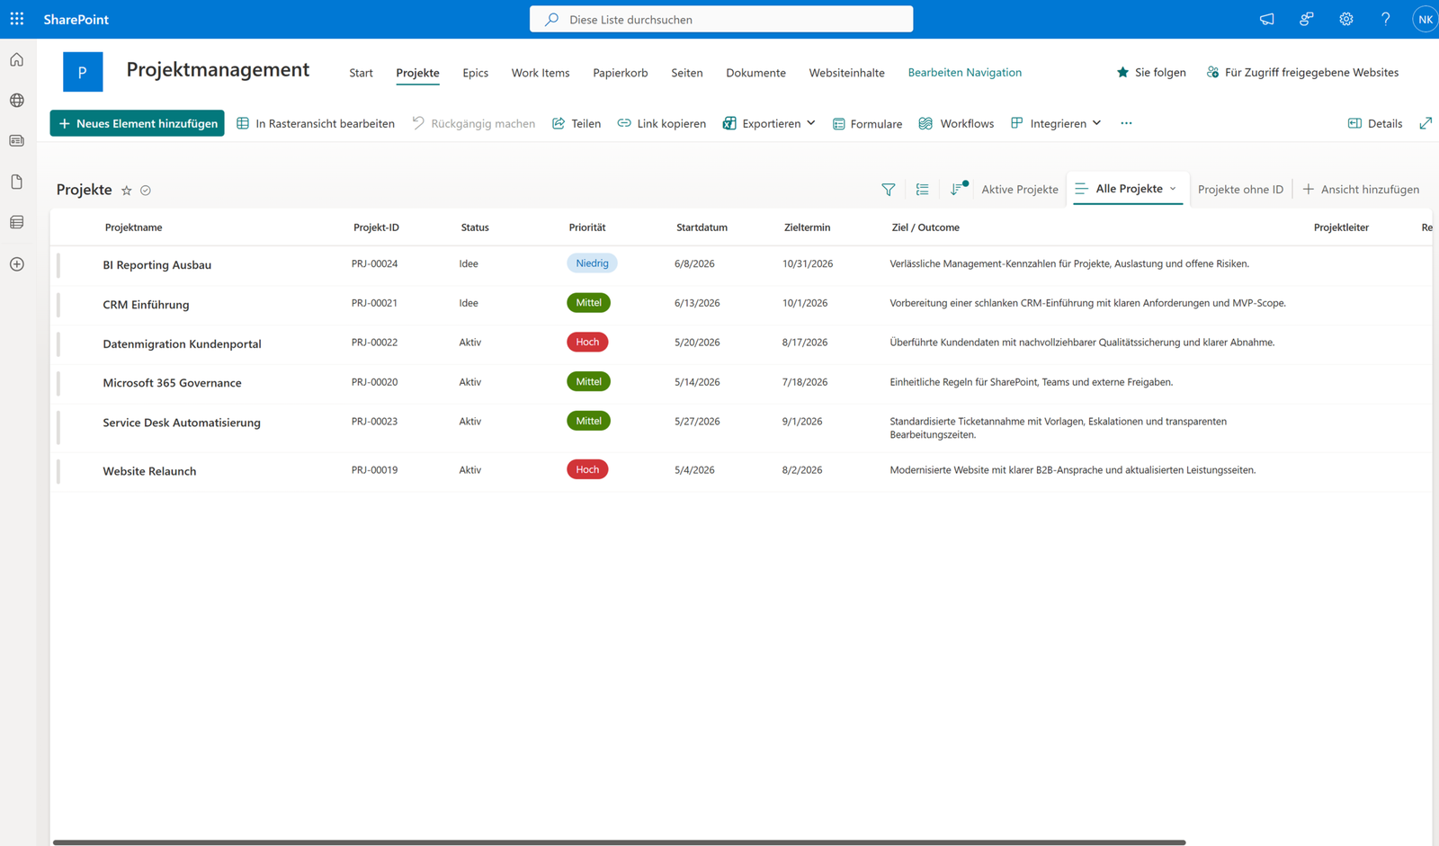Image resolution: width=1439 pixels, height=846 pixels.
Task: Click the check circle icon next to Projekte title
Action: tap(146, 191)
